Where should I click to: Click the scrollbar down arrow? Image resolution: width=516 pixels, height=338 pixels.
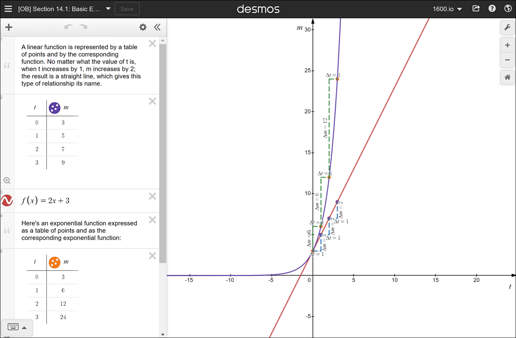(x=163, y=334)
